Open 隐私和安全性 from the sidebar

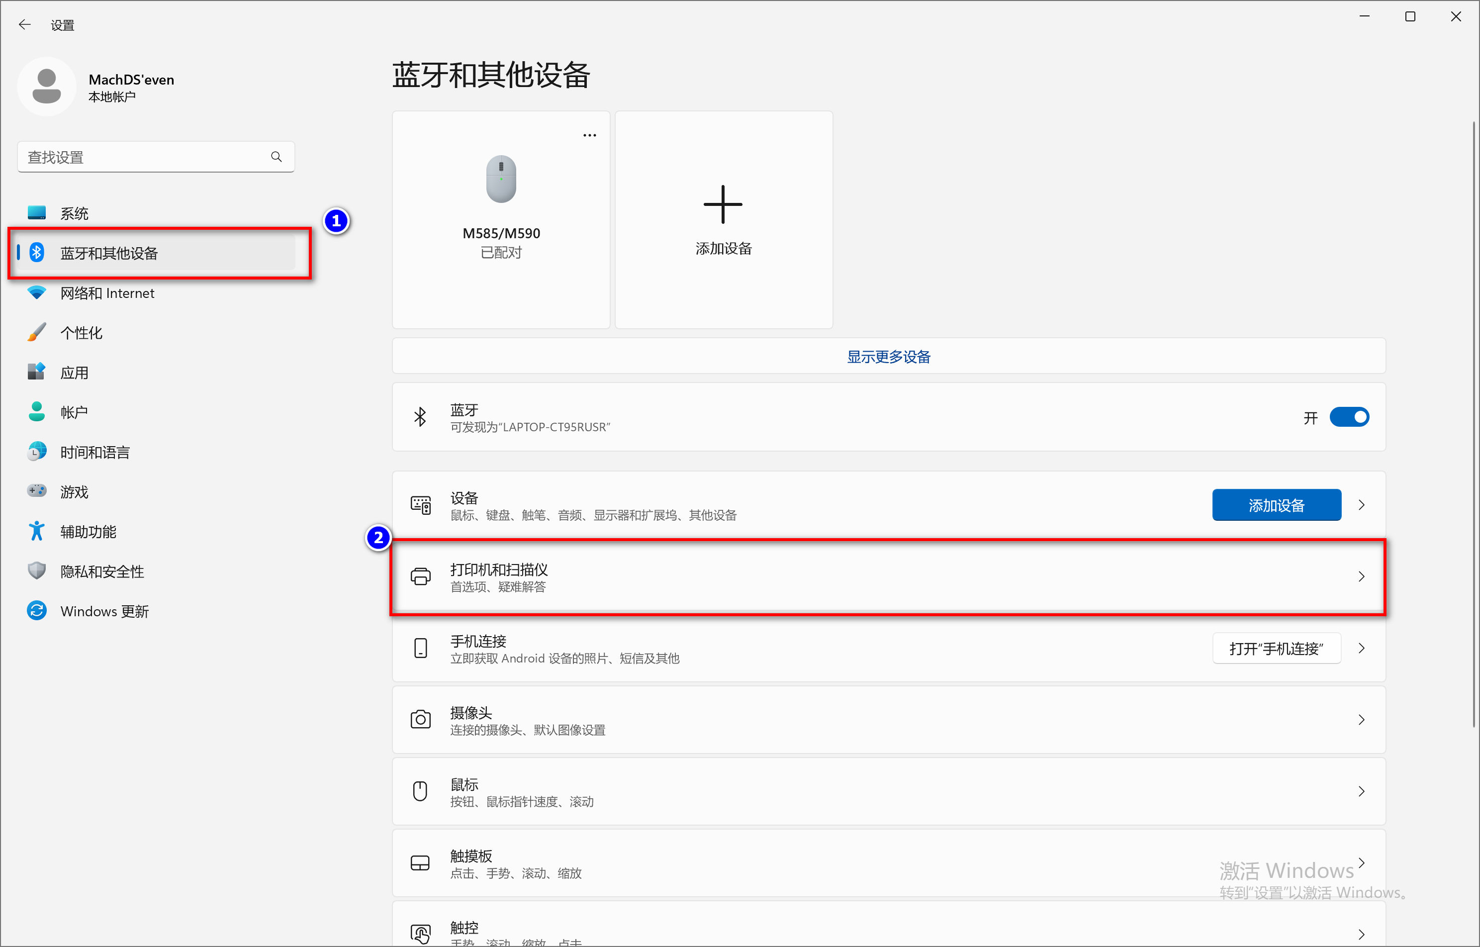coord(102,571)
